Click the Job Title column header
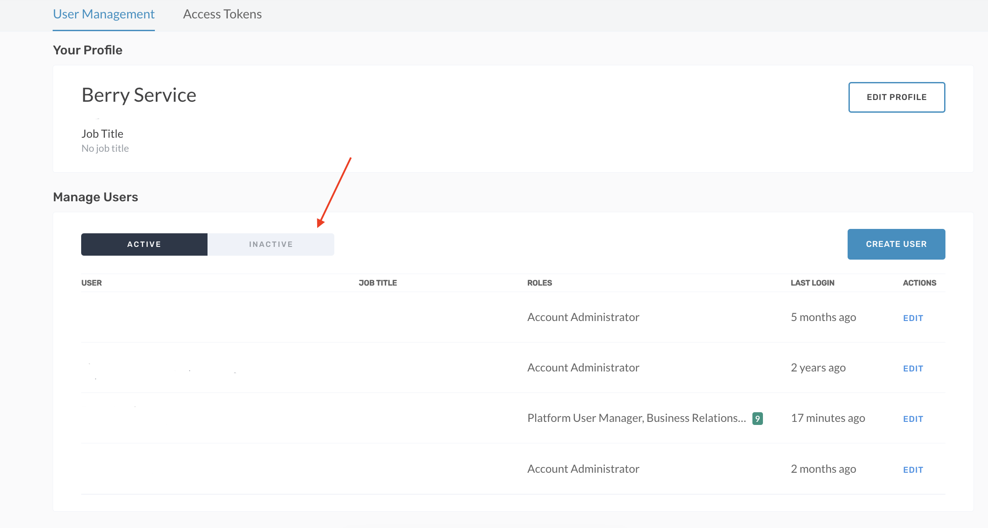Viewport: 988px width, 528px height. (x=377, y=282)
